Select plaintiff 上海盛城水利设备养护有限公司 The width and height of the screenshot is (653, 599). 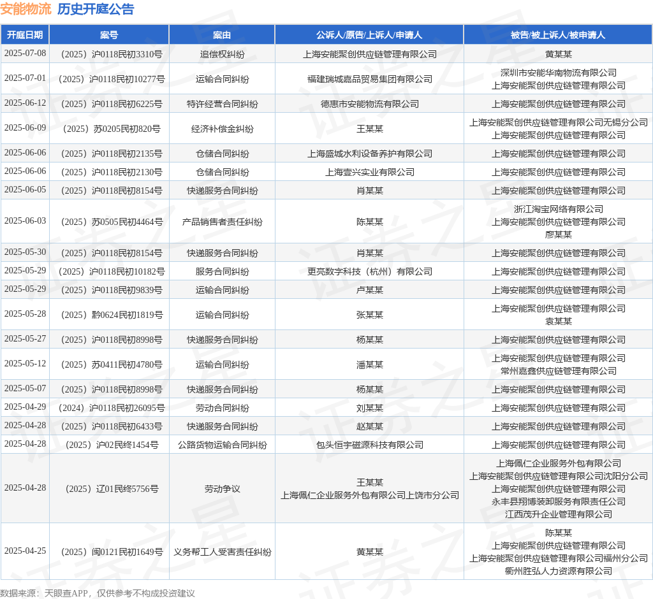click(x=369, y=154)
